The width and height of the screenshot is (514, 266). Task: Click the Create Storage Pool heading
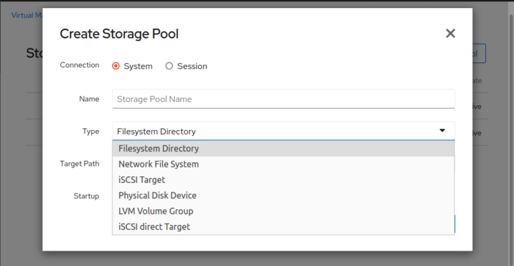119,34
